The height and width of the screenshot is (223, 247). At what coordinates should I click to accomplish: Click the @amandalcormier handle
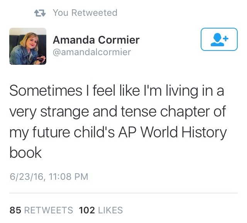tap(91, 52)
